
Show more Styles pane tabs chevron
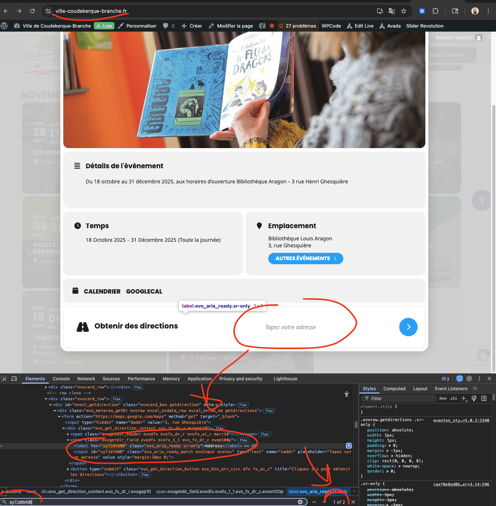(x=475, y=388)
